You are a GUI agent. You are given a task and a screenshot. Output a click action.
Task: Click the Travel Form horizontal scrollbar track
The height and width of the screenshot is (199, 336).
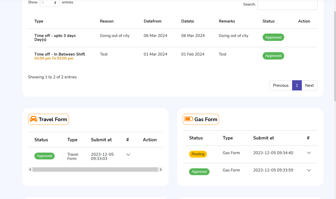95,170
